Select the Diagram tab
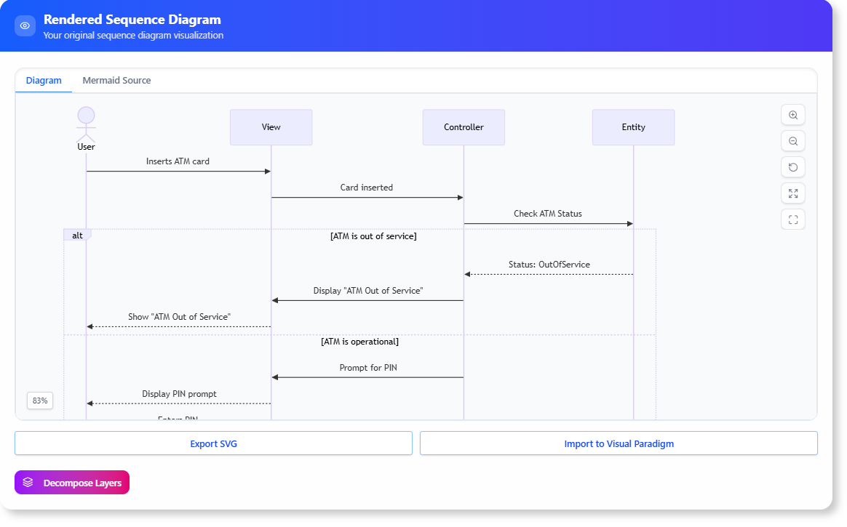Screen dimensions: 847x527 (44, 81)
